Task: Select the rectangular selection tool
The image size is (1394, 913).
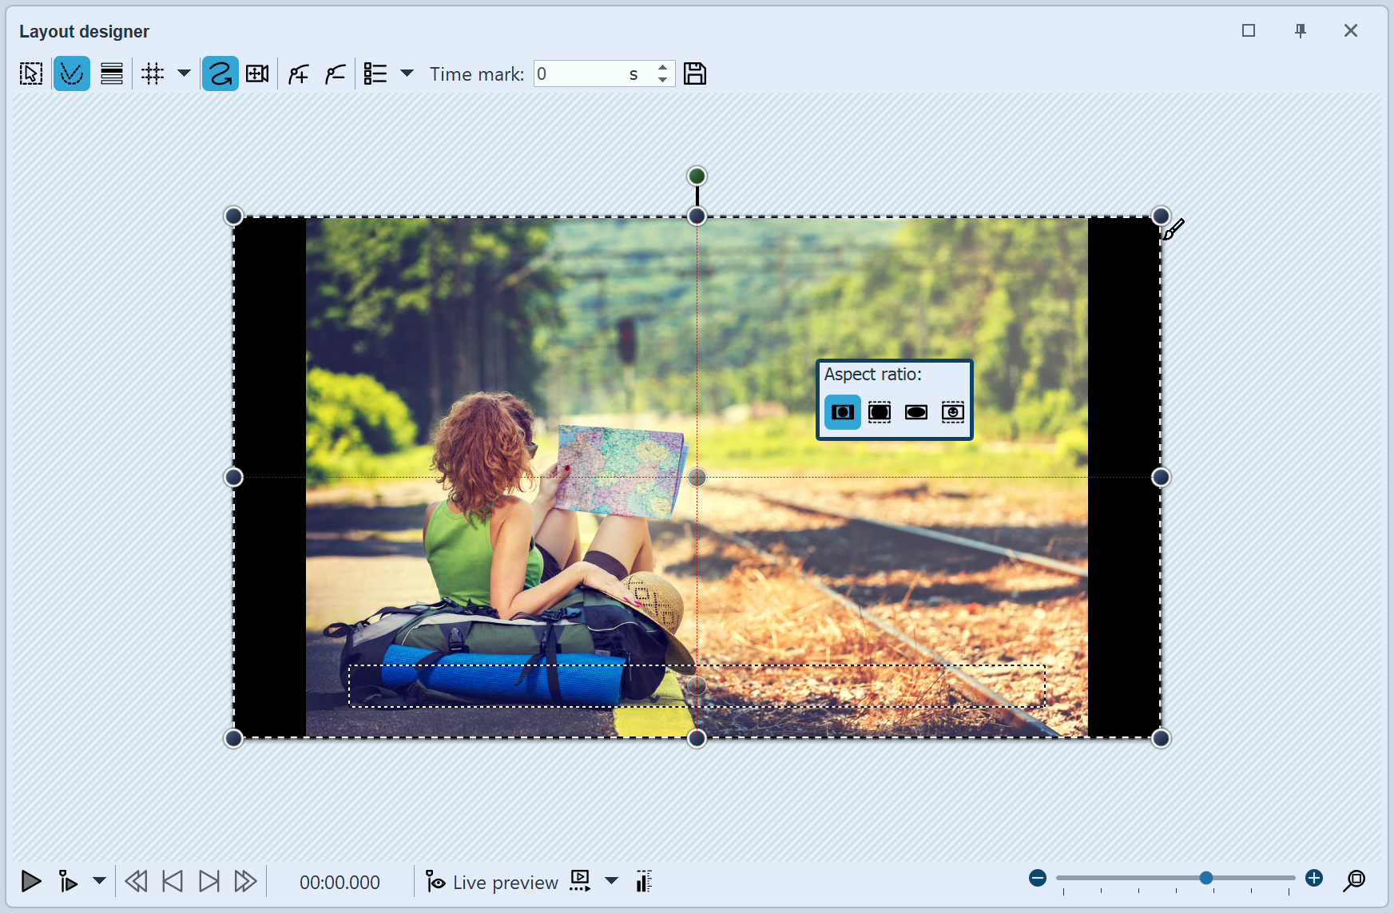Action: 30,73
